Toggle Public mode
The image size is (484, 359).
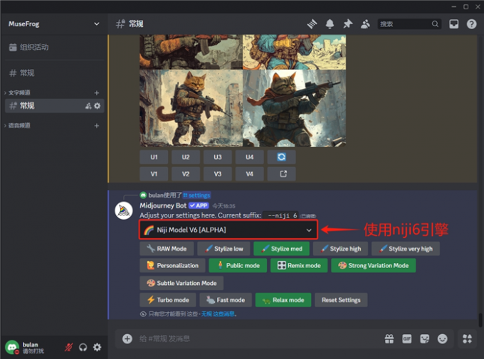[x=238, y=266]
